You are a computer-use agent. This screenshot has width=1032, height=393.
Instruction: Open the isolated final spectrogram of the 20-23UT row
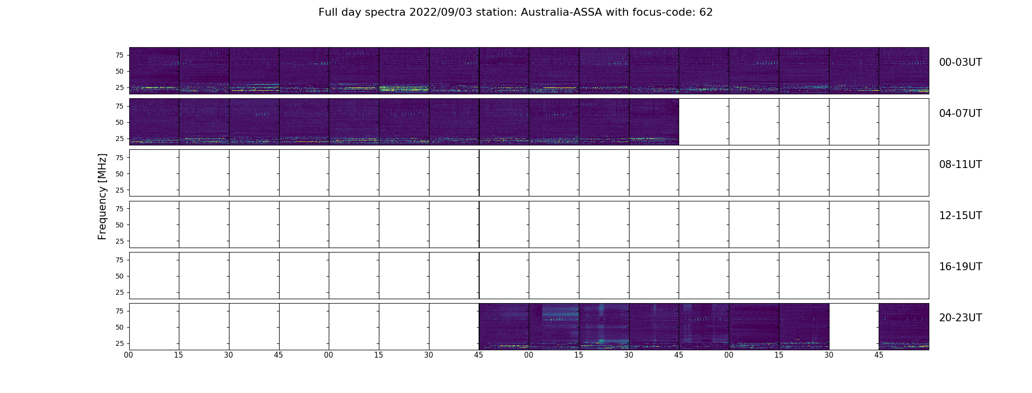pyautogui.click(x=904, y=326)
